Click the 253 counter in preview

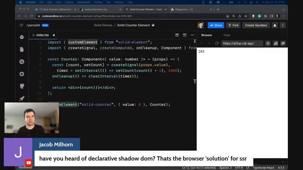pyautogui.click(x=201, y=51)
